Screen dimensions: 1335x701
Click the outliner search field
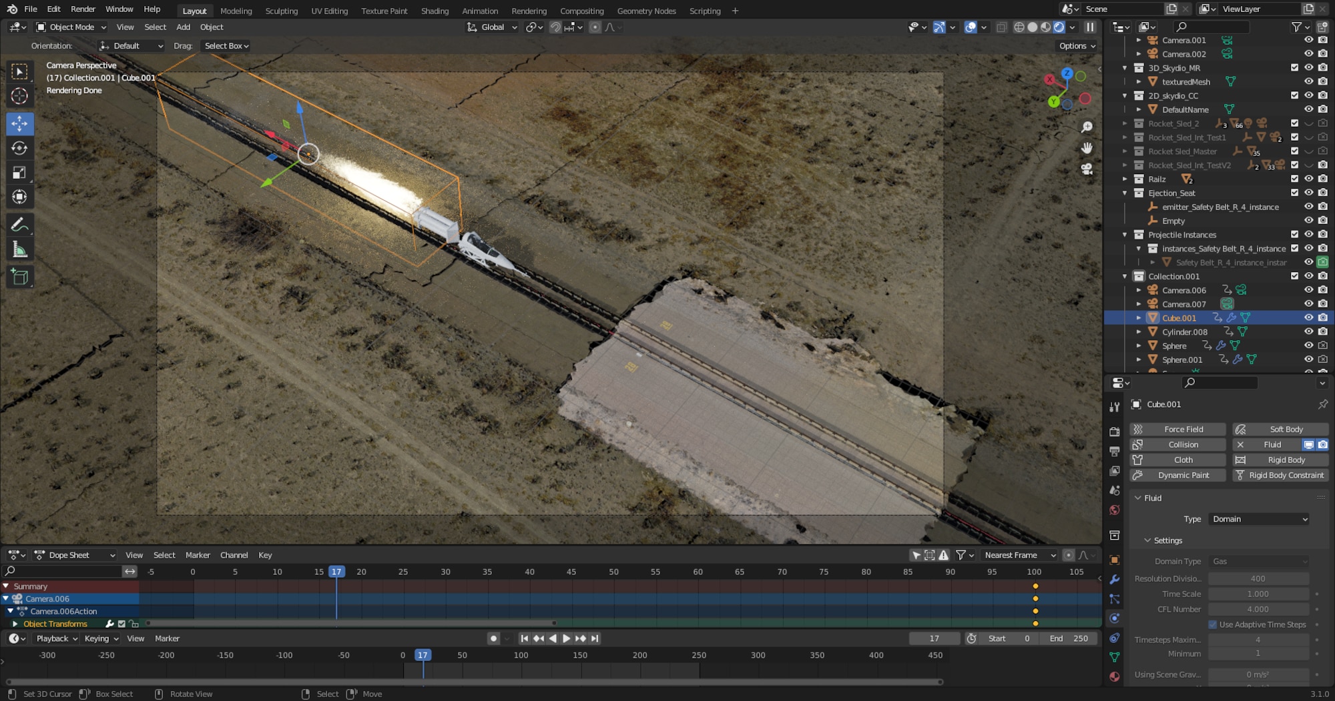pyautogui.click(x=1211, y=27)
